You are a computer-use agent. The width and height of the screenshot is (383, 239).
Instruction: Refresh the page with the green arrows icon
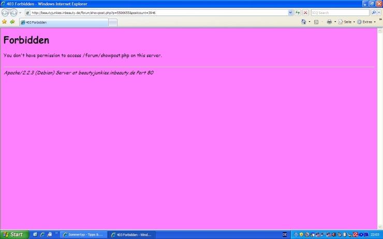[x=298, y=12]
